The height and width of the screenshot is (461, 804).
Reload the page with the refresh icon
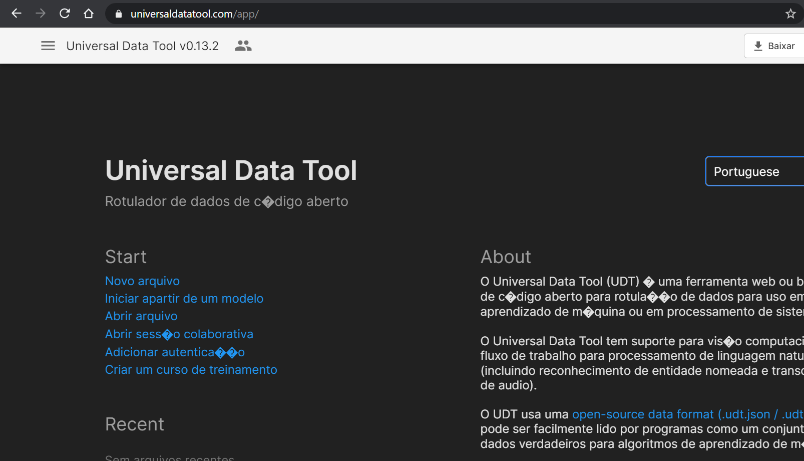point(64,14)
